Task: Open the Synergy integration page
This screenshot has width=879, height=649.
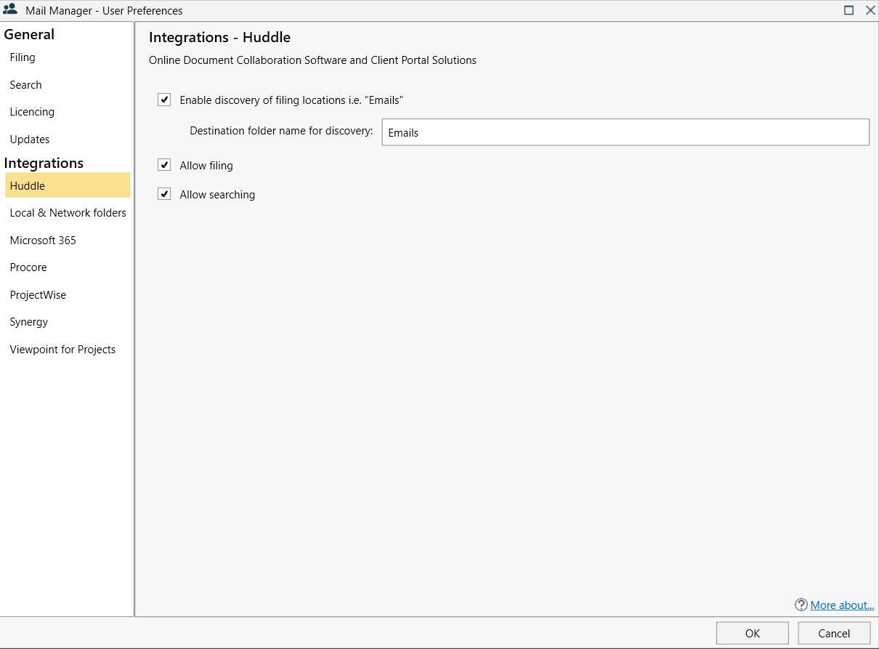Action: [x=28, y=321]
